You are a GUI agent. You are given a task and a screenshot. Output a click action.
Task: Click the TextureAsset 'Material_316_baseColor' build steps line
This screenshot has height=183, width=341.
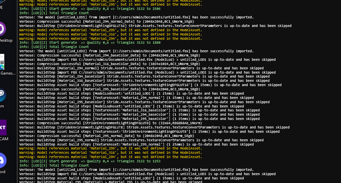(139, 110)
